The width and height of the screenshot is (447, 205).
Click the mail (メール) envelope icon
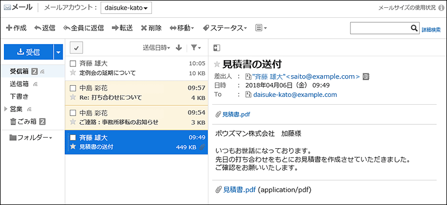7,8
